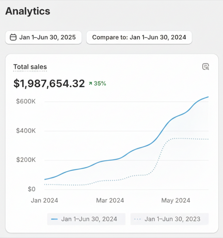Open the report view icon on Total sales
This screenshot has width=223, height=238.
point(205,66)
